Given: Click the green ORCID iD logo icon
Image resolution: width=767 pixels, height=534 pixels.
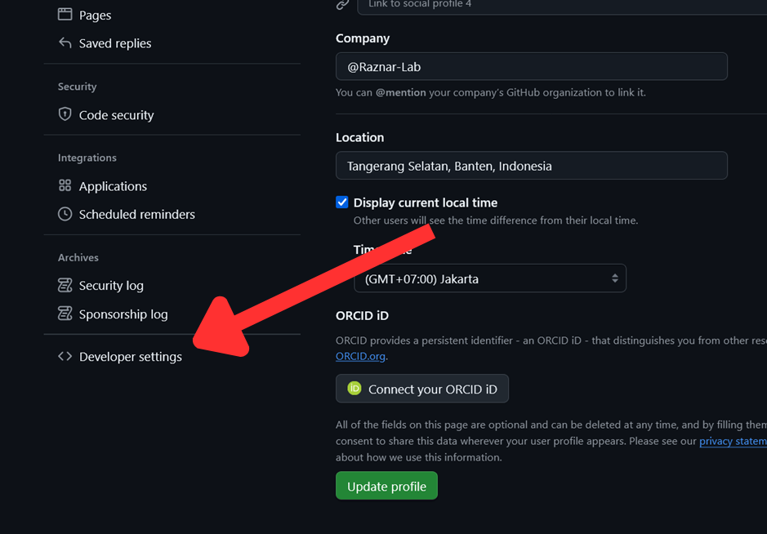Looking at the screenshot, I should tap(355, 389).
